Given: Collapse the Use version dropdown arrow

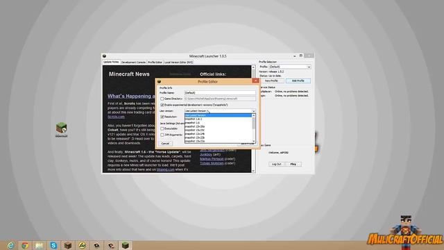Looking at the screenshot, I should 253,111.
